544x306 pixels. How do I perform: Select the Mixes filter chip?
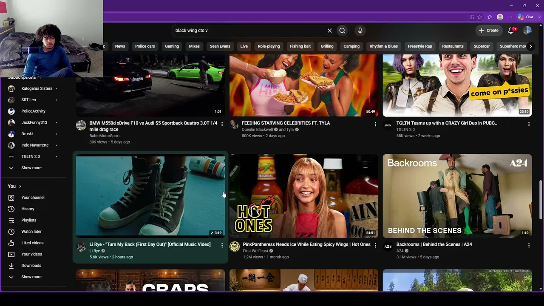pyautogui.click(x=194, y=46)
